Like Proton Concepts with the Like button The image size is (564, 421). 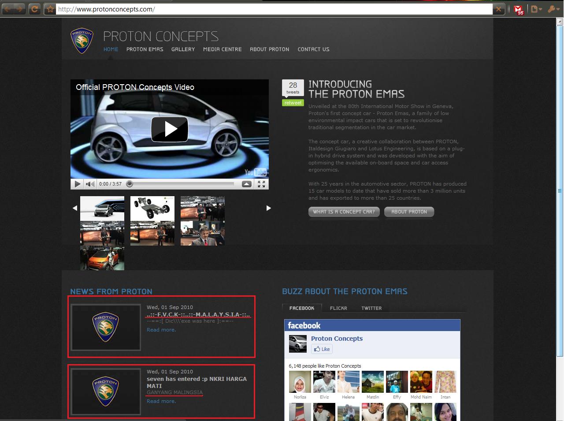(x=322, y=349)
